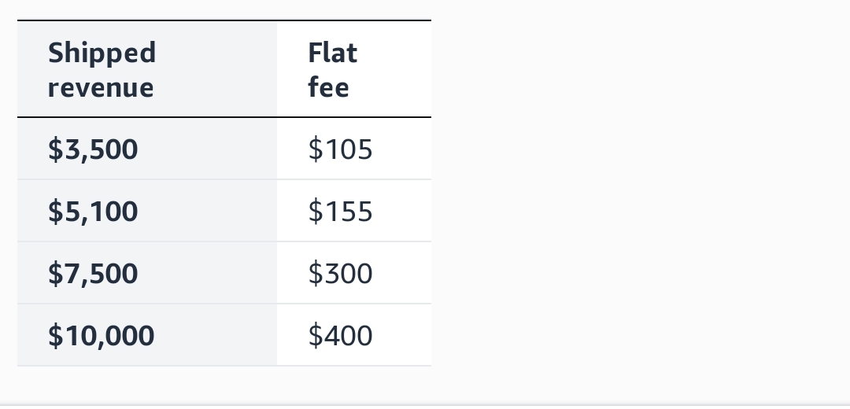Click the word fee in the header
Image resolution: width=850 pixels, height=409 pixels.
click(328, 87)
